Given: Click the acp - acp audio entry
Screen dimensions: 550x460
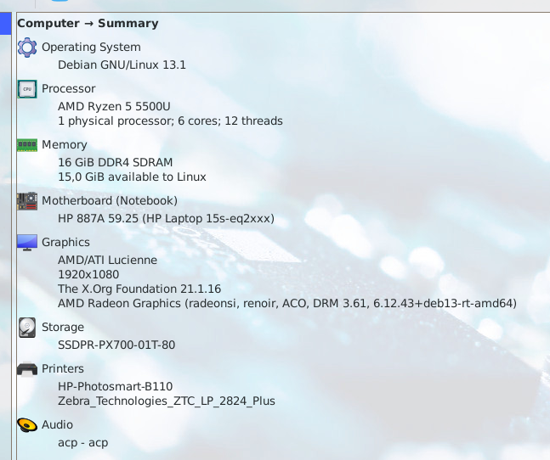Looking at the screenshot, I should 82,442.
